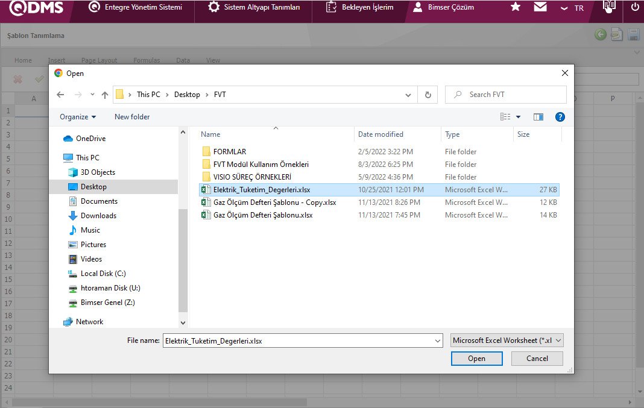Open the change view options dropdown arrow
Viewport: 644px width, 408px height.
point(518,117)
